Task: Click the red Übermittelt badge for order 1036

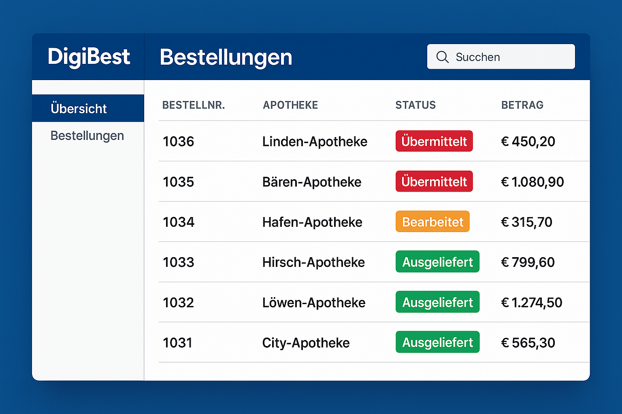Action: 434,141
